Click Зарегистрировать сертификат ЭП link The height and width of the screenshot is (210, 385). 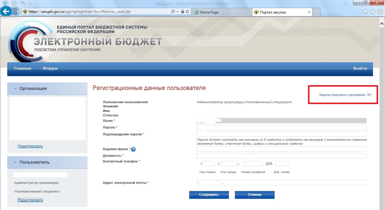(345, 95)
